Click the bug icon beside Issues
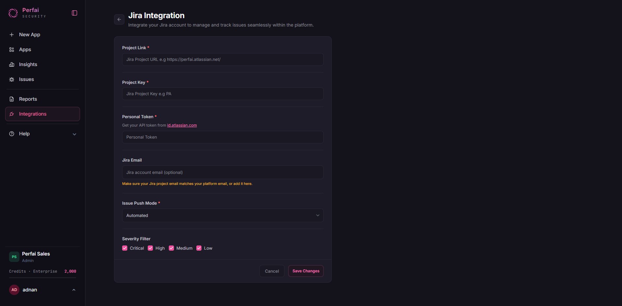The width and height of the screenshot is (622, 306). [x=12, y=79]
